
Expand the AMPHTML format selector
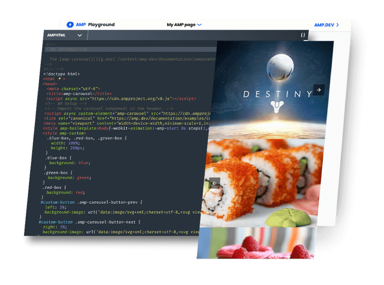click(65, 35)
